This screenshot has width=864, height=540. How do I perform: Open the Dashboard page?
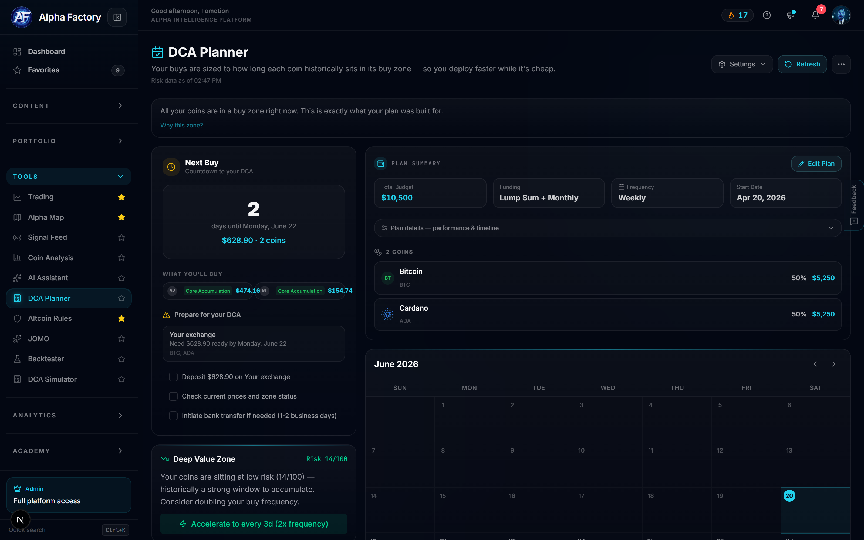[69, 51]
